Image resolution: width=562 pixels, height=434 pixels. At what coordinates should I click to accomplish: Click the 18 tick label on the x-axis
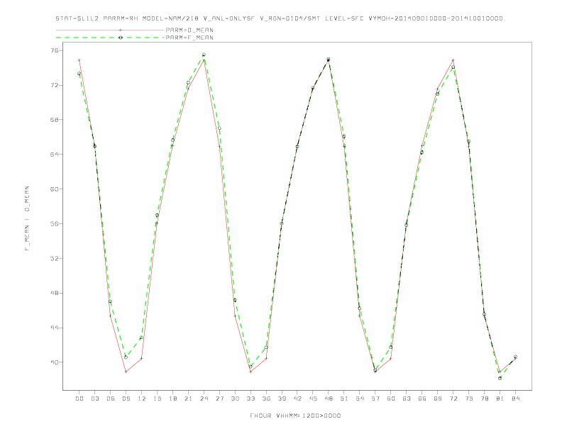[172, 399]
